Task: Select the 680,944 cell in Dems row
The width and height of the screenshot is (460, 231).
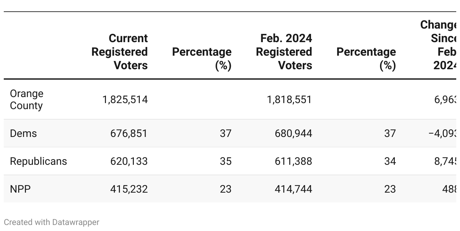Action: [293, 134]
